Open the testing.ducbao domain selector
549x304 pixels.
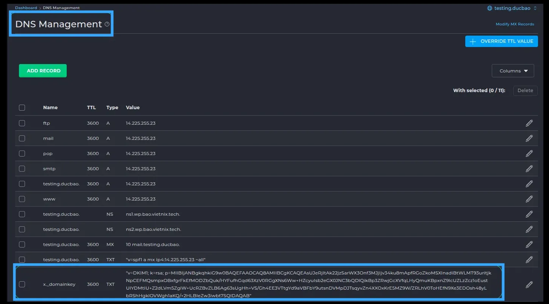coord(512,8)
